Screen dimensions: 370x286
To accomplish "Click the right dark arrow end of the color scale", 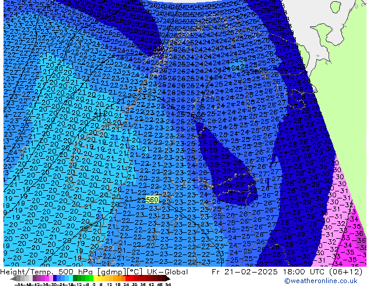I will coord(167,278).
